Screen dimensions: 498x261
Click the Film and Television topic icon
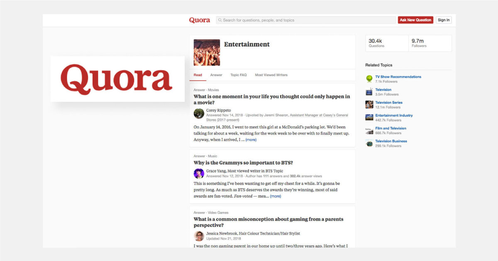pyautogui.click(x=369, y=130)
